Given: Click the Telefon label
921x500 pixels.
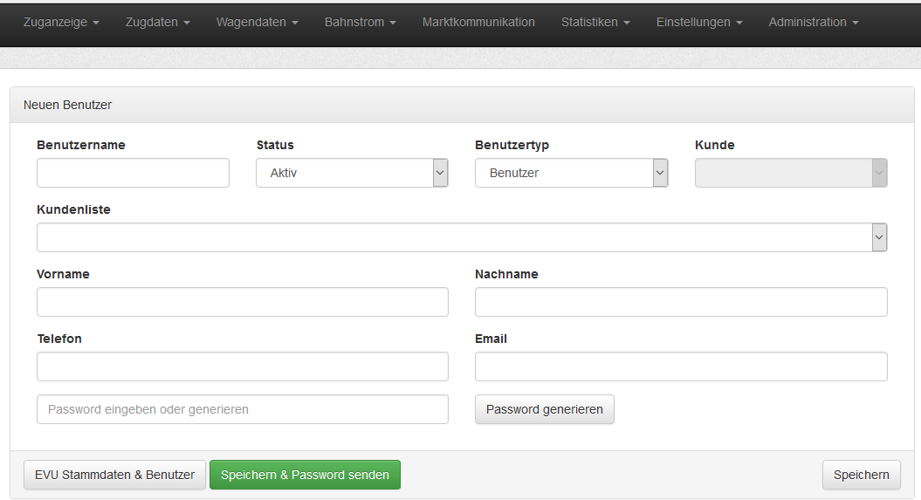Looking at the screenshot, I should 59,339.
